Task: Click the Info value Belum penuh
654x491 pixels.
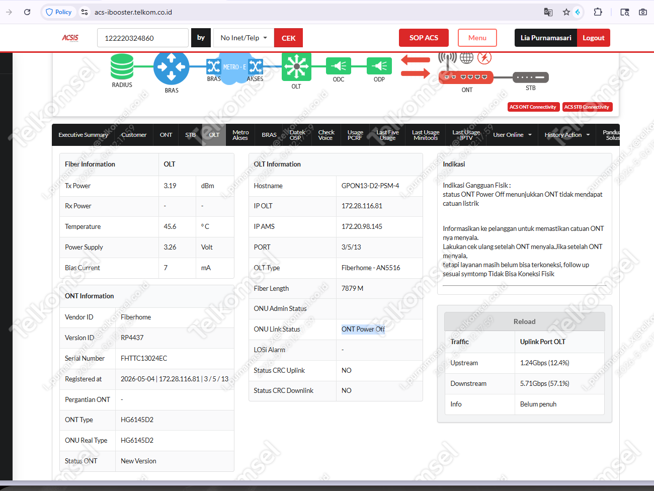Action: [538, 404]
